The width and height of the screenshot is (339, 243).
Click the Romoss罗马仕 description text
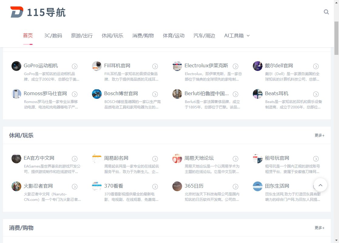pyautogui.click(x=51, y=105)
